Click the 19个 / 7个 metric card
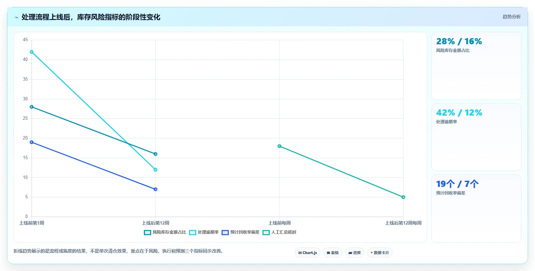Screen dimensions: 535x271 476,208
